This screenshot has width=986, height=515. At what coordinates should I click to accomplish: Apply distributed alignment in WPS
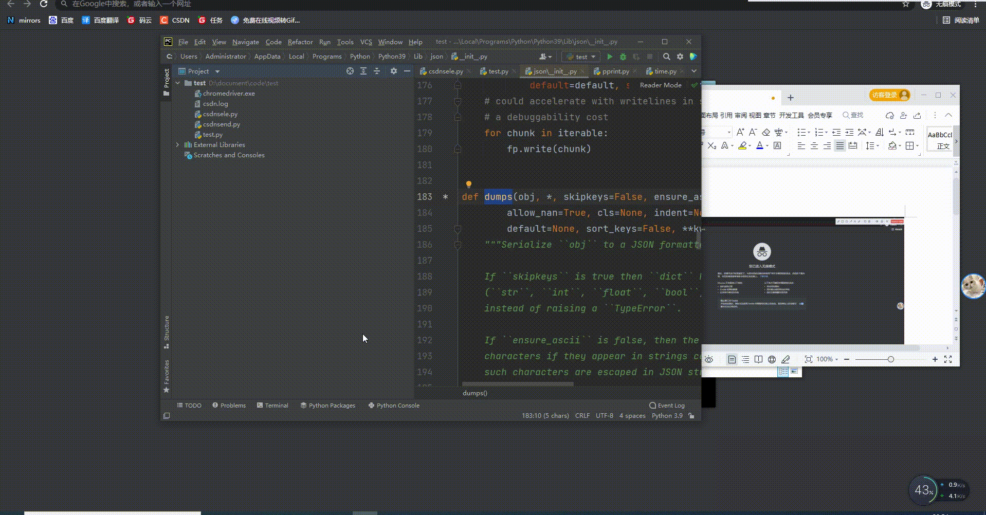tap(853, 146)
